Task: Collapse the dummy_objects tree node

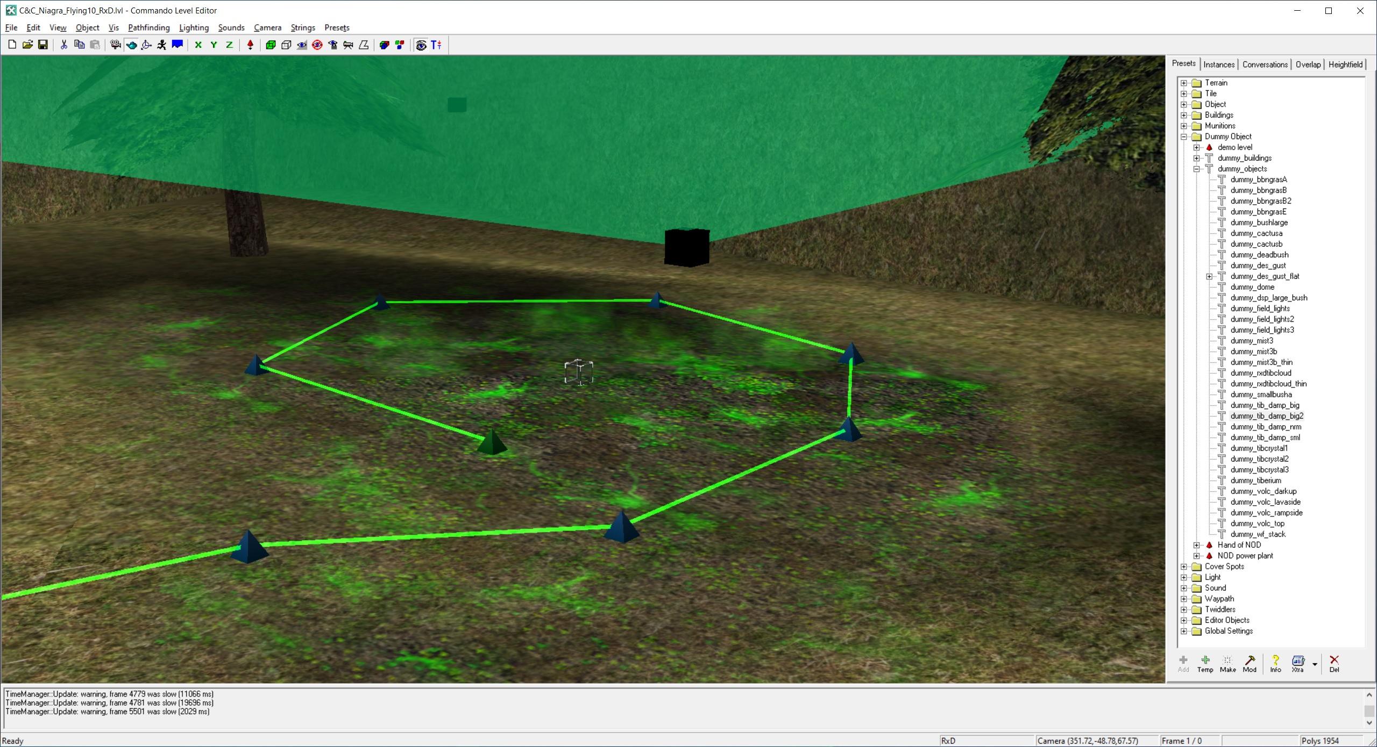Action: point(1197,169)
